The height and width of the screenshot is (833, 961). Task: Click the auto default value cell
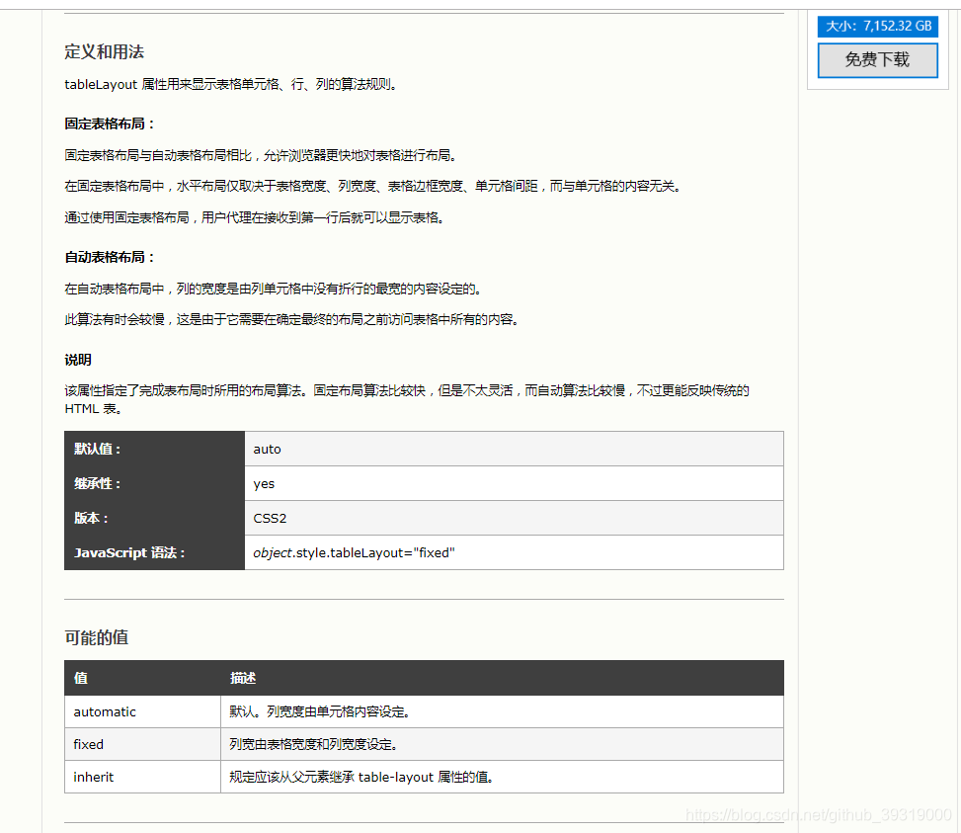(514, 449)
